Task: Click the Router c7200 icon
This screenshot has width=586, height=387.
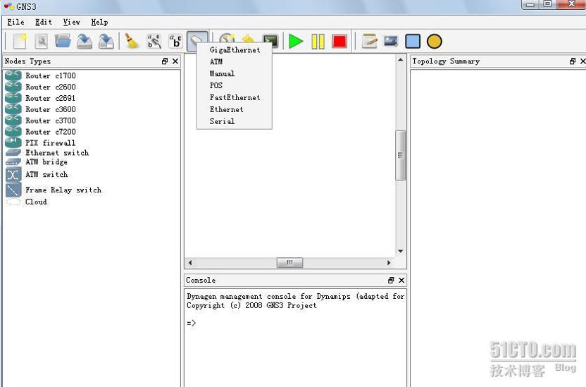Action: point(13,131)
